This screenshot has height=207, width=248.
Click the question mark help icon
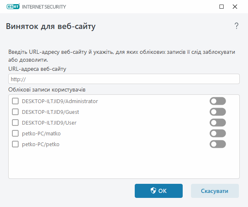pos(236,26)
